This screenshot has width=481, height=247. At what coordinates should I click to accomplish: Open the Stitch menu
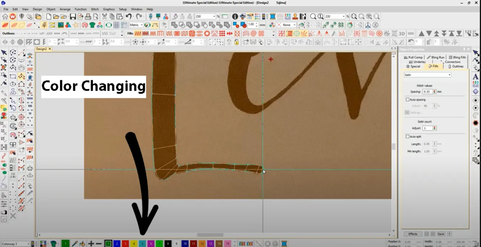click(x=95, y=9)
